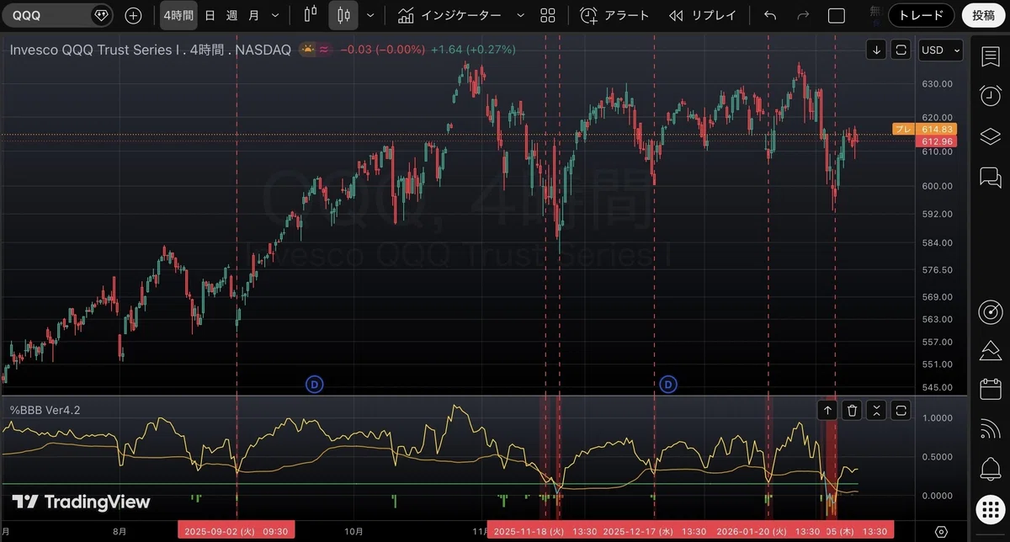Click the sun market-status icon
Screen dimensions: 1010x542
pos(307,50)
